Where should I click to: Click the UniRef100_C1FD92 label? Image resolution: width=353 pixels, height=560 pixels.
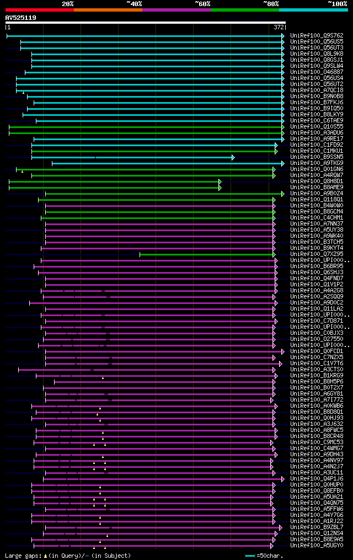(317, 145)
